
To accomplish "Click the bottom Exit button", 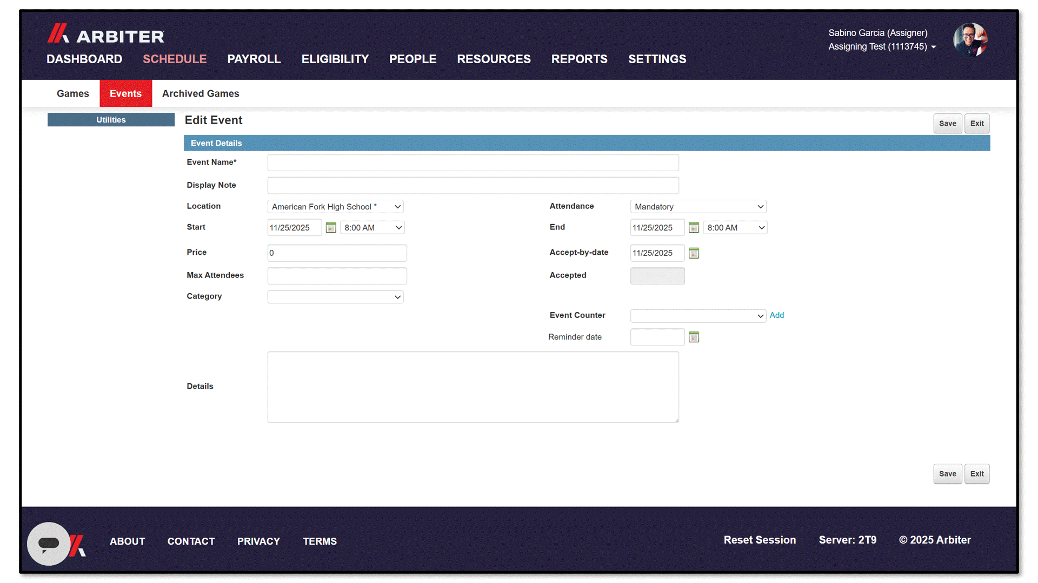I will (x=977, y=474).
